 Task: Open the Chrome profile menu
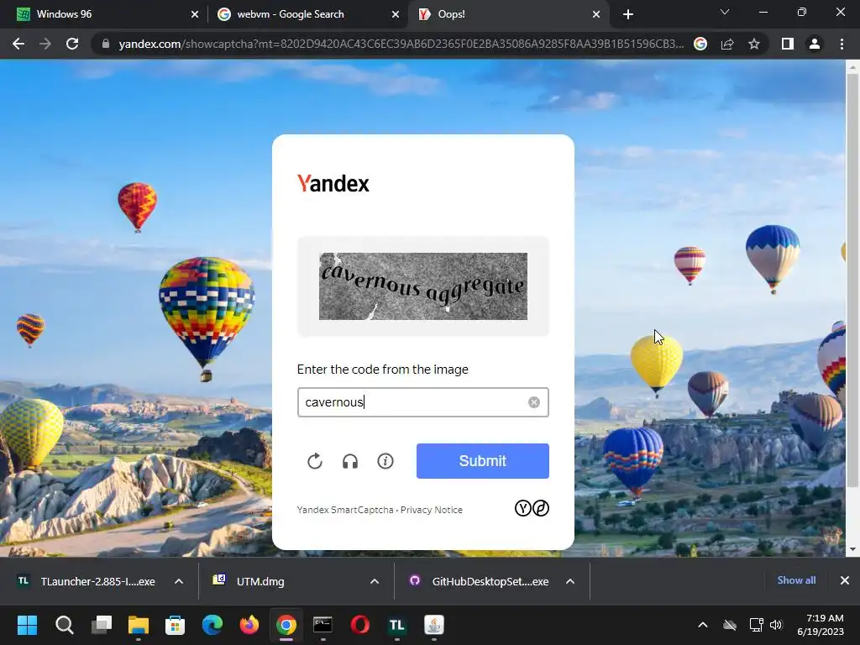coord(815,44)
